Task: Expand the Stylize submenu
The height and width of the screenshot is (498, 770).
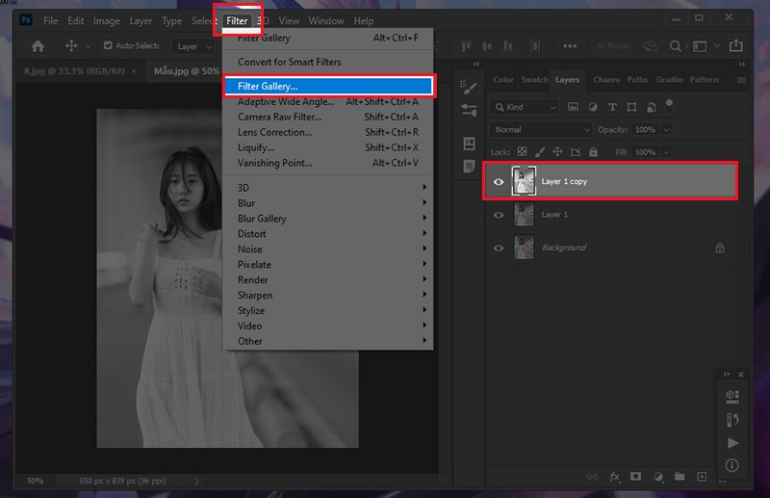Action: pyautogui.click(x=328, y=311)
